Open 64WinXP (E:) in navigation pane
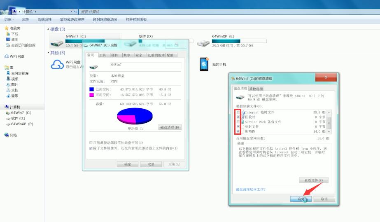This screenshot has height=222, width=380. (19, 124)
